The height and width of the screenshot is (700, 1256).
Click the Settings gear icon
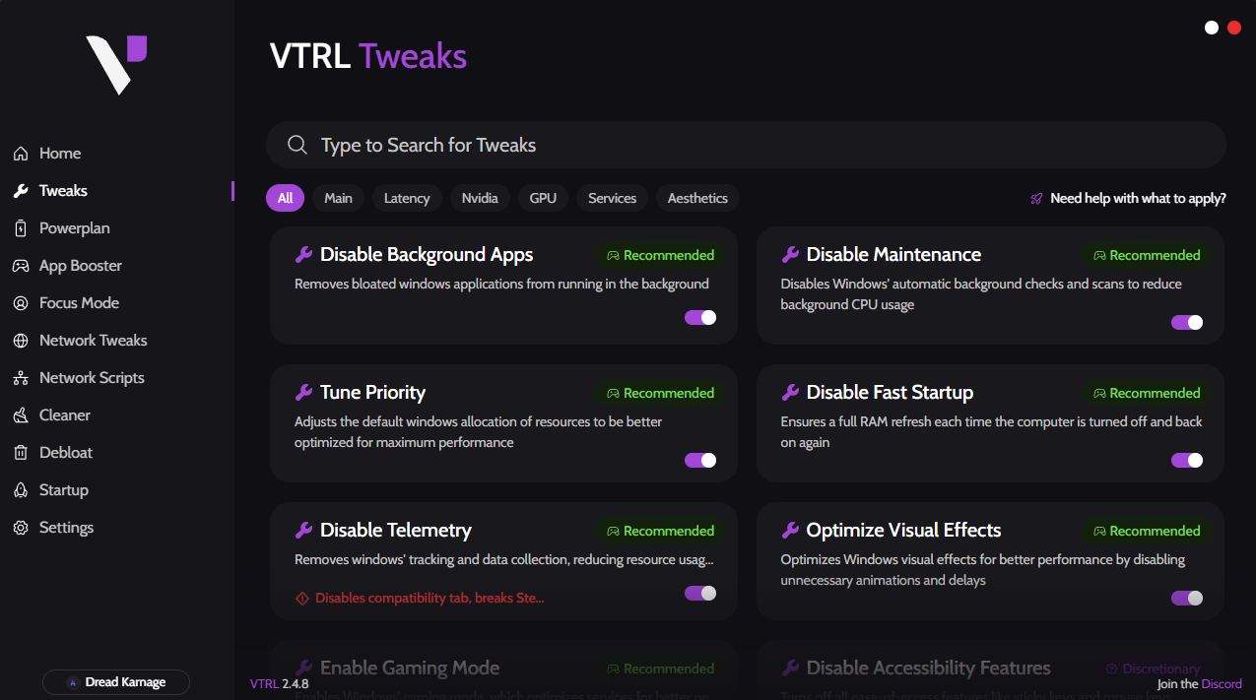[x=20, y=528]
